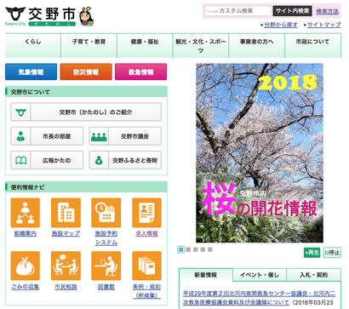The height and width of the screenshot is (309, 349).
Task: Click the open book icon beside 広報かたの
Action: click(20, 160)
